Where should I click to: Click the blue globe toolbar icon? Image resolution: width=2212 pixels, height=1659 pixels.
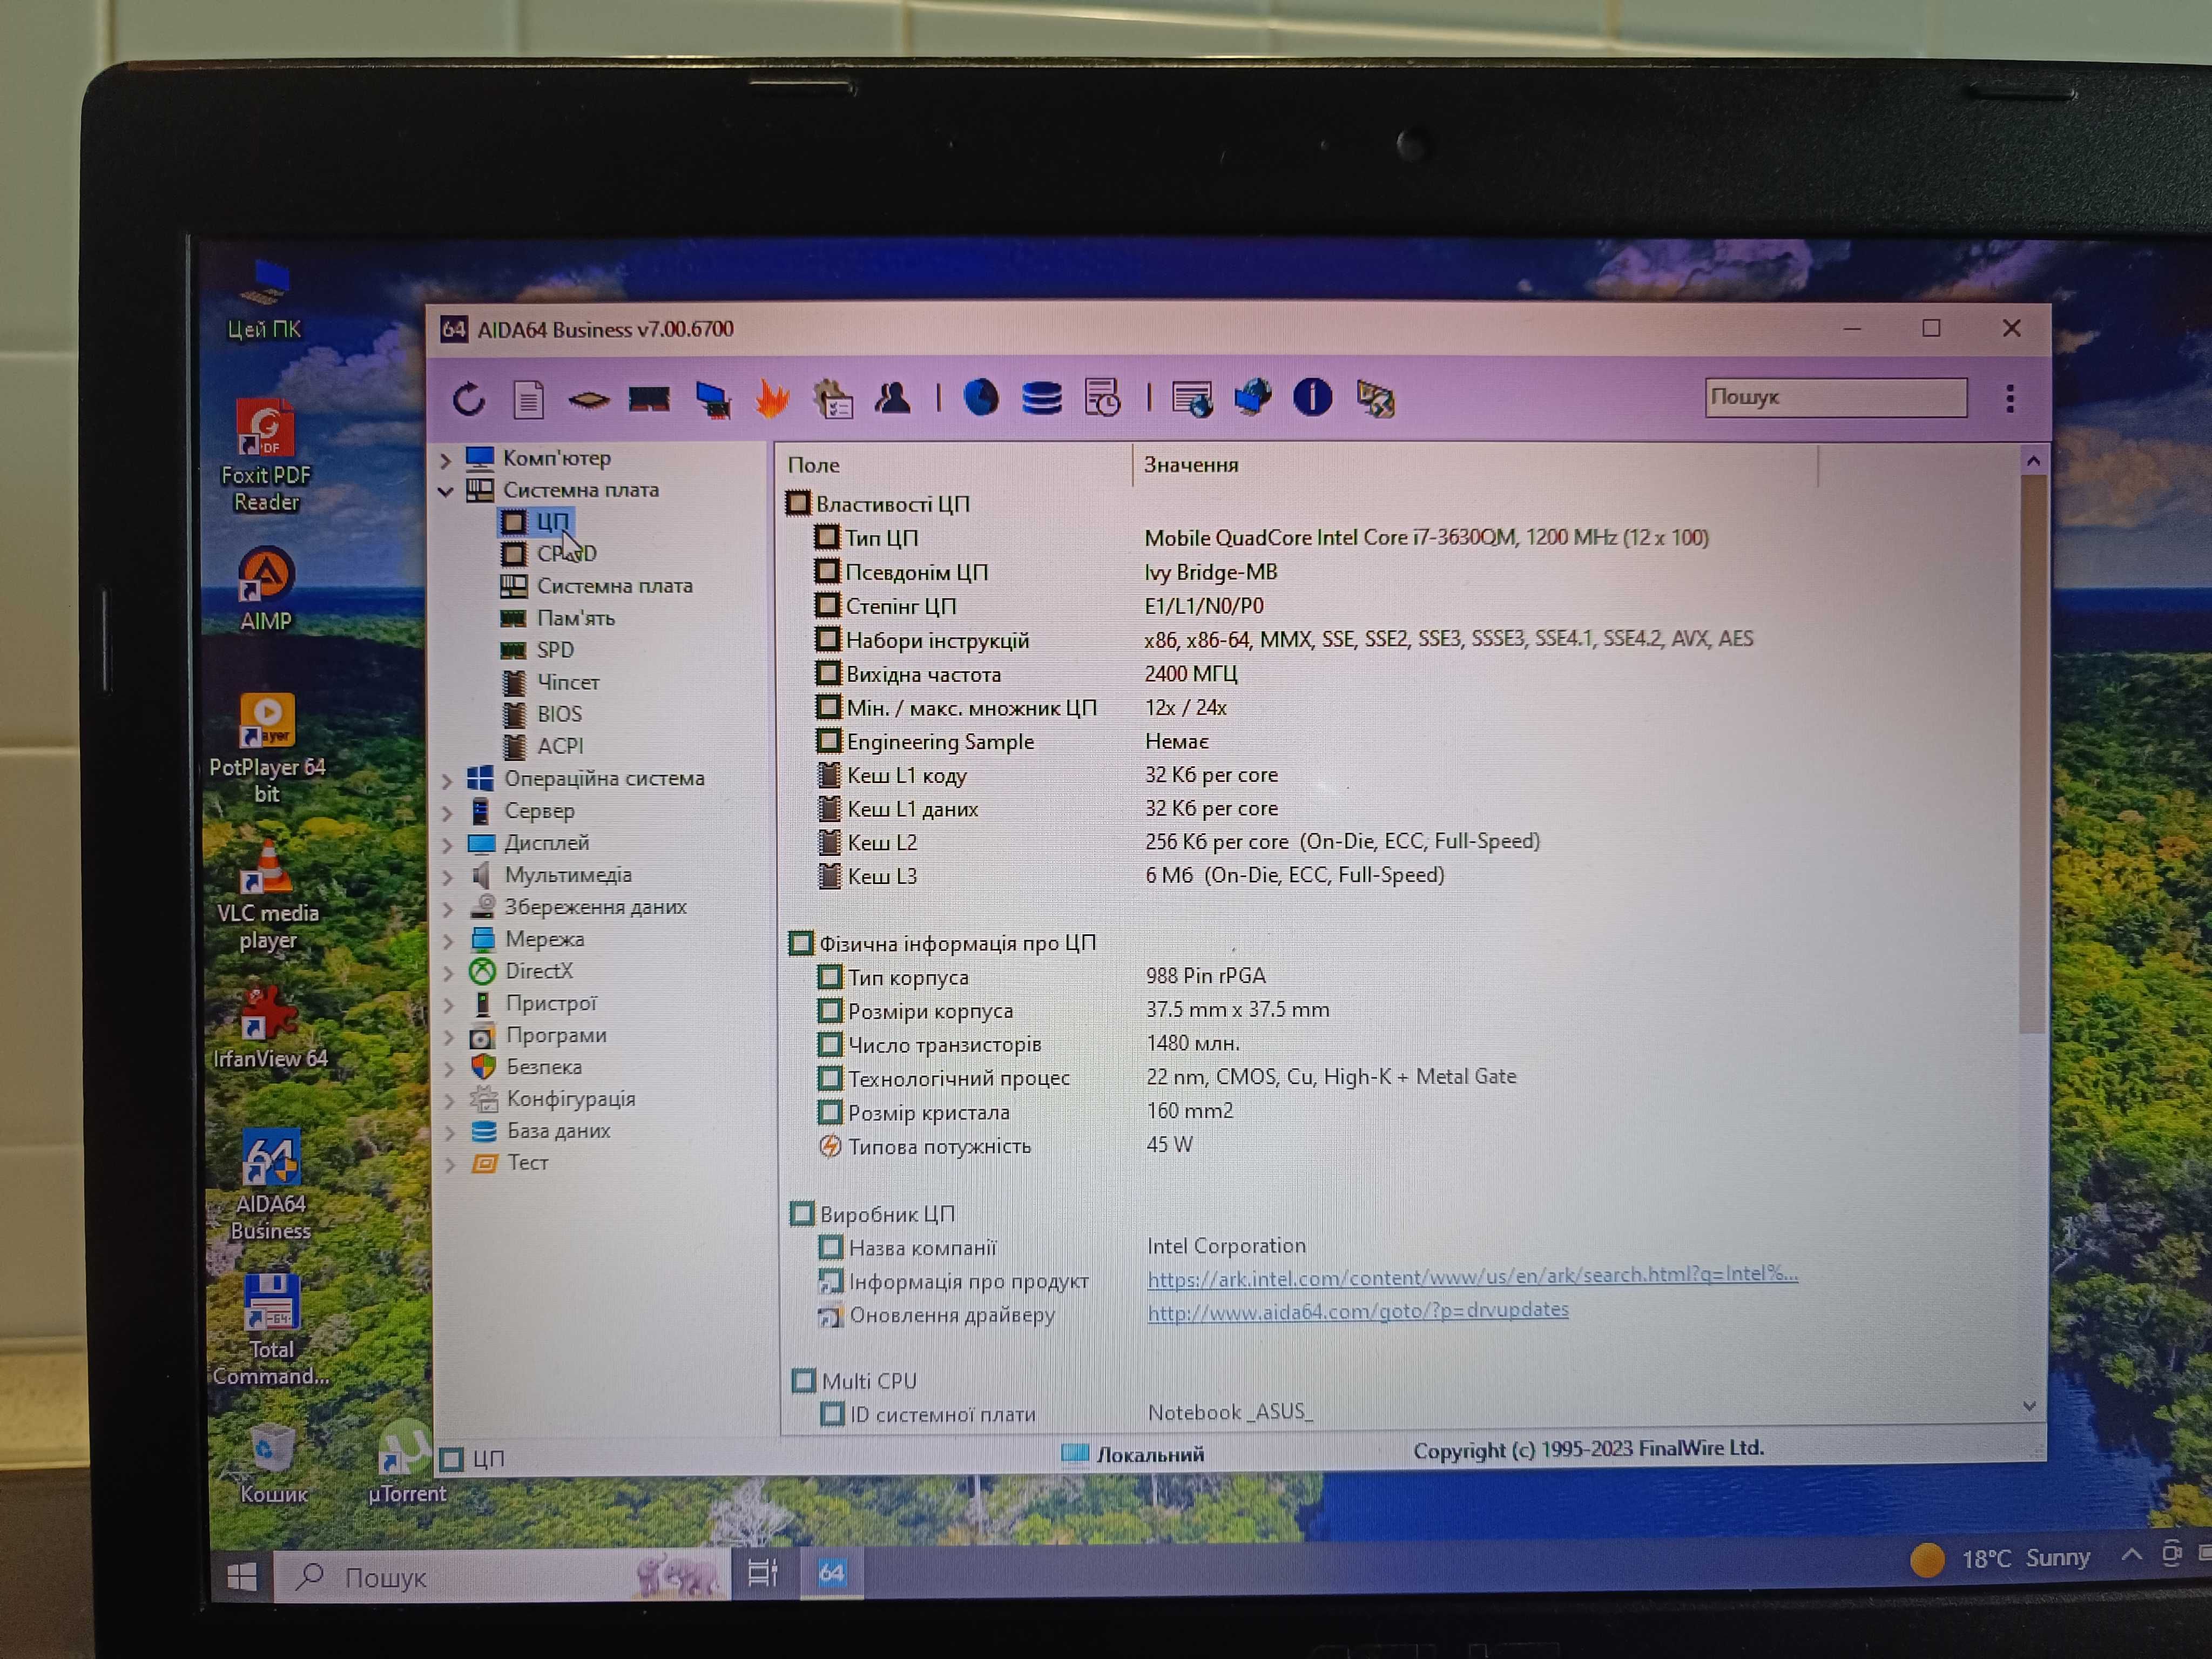(x=981, y=397)
